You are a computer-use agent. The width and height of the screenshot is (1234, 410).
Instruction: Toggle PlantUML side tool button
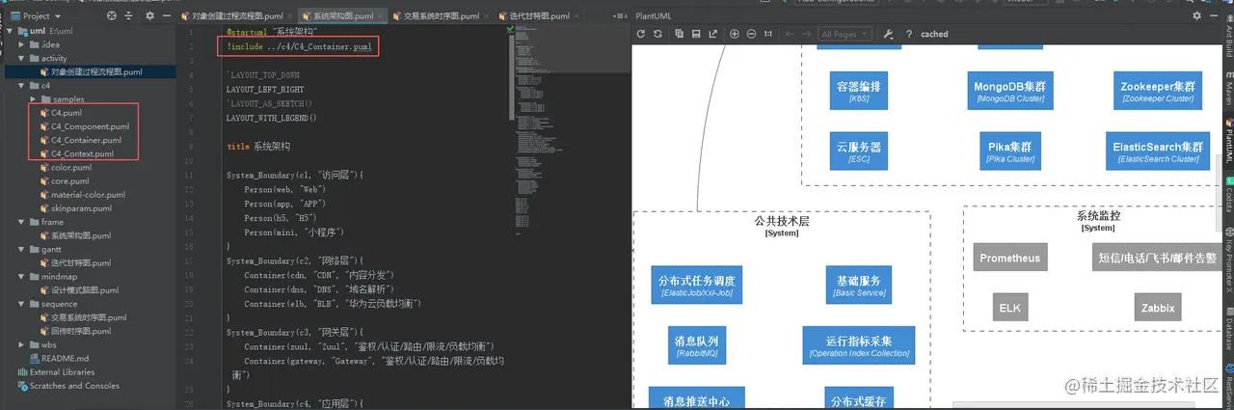click(1228, 142)
